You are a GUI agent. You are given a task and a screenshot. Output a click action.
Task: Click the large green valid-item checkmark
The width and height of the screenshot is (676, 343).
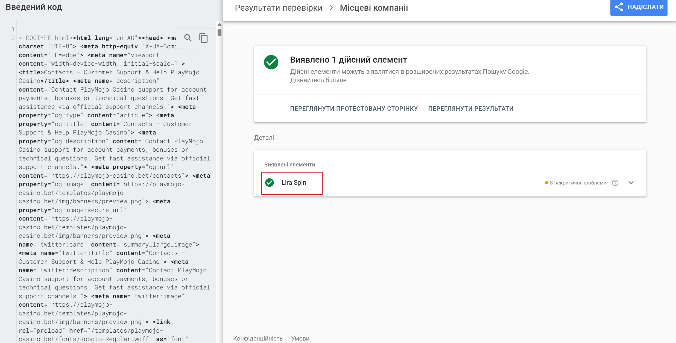point(271,62)
